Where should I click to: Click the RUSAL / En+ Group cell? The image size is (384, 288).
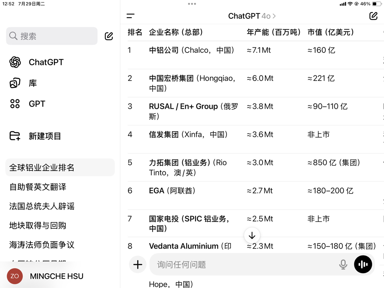coord(193,111)
